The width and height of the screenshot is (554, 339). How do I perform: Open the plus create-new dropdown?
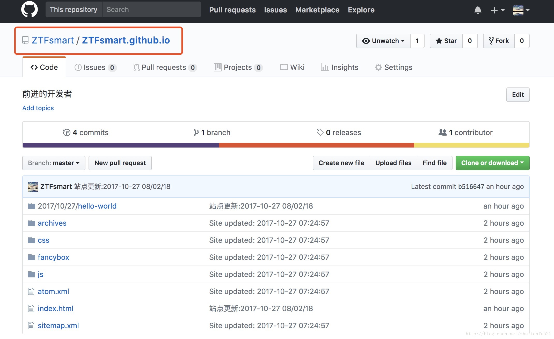coord(498,10)
